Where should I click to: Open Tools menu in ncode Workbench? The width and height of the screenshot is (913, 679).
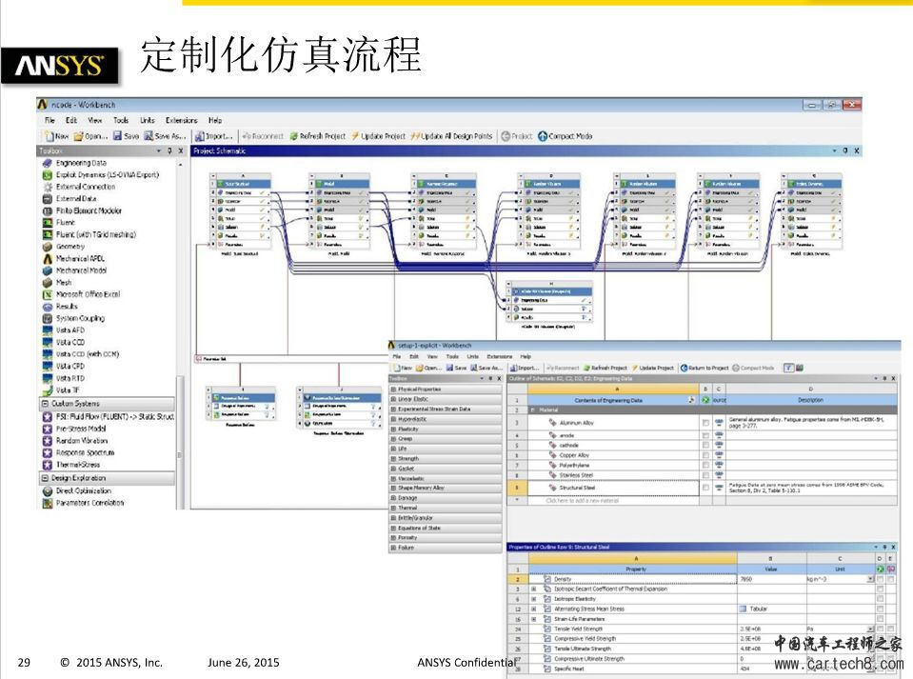121,121
